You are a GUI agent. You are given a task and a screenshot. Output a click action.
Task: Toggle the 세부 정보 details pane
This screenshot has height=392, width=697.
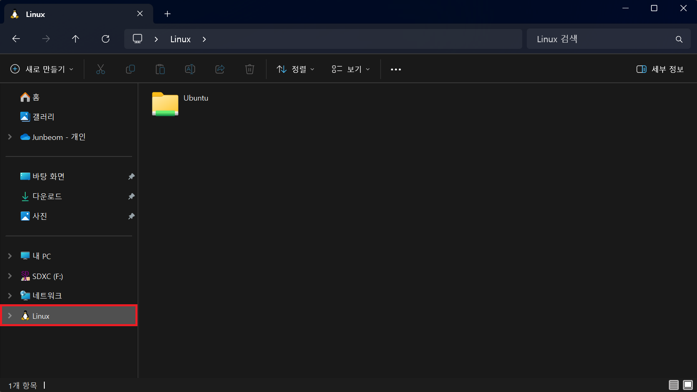[x=660, y=69]
